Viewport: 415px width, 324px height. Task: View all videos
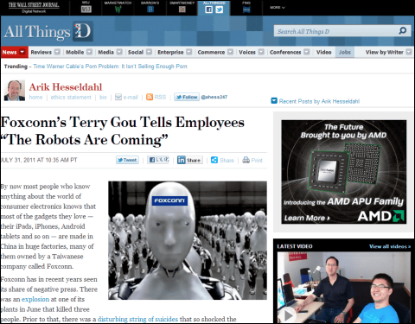390,246
